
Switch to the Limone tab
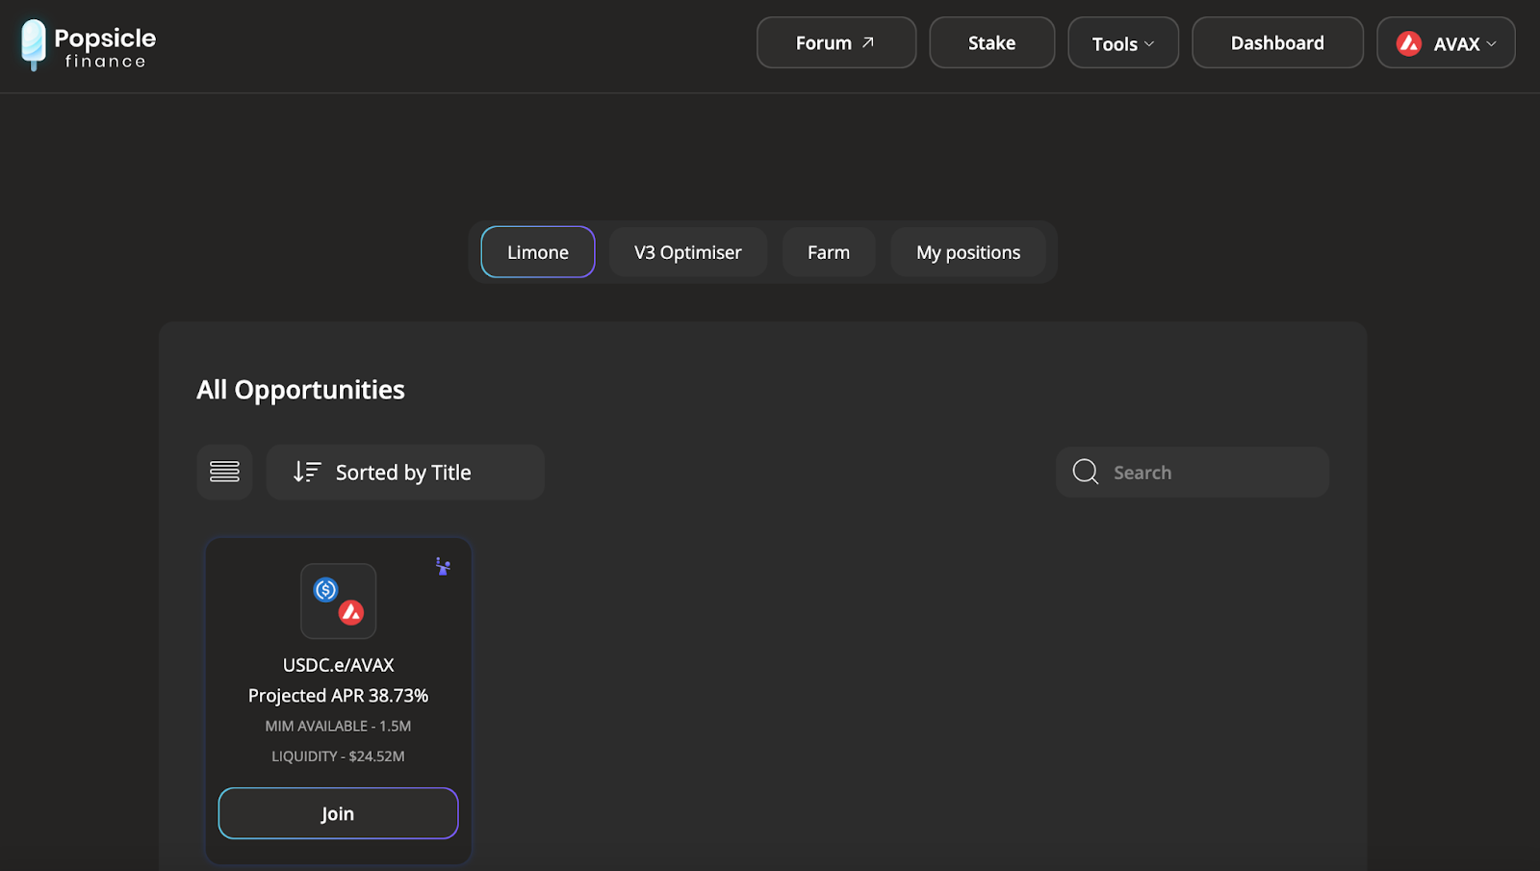(x=538, y=252)
